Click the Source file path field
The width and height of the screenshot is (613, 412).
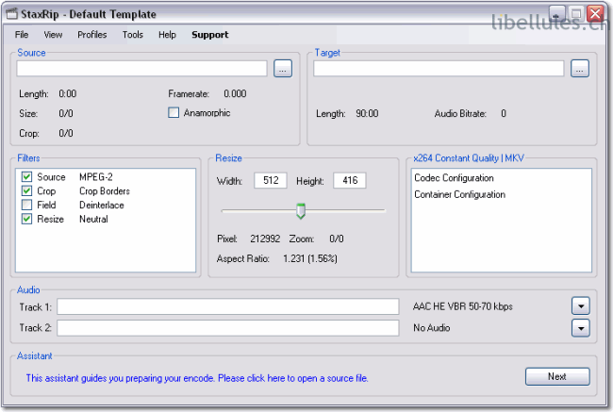pyautogui.click(x=141, y=69)
